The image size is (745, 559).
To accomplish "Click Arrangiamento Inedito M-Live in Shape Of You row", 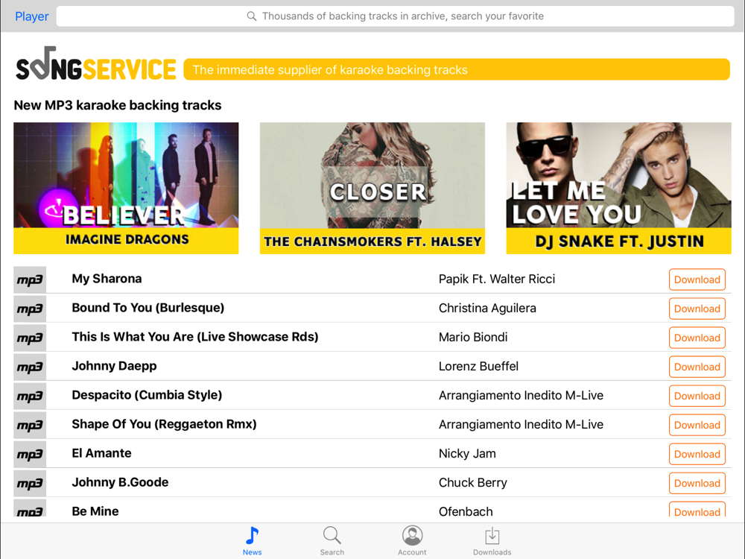I will [521, 425].
